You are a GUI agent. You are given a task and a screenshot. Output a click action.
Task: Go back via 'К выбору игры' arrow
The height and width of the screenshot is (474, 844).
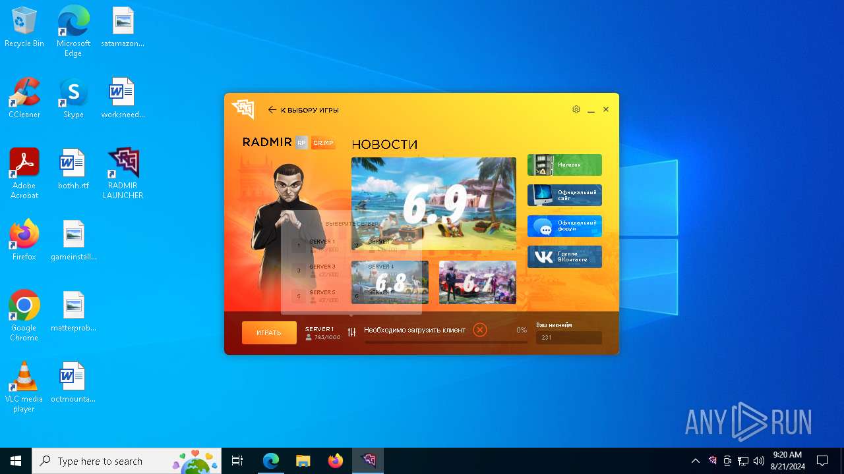click(303, 110)
